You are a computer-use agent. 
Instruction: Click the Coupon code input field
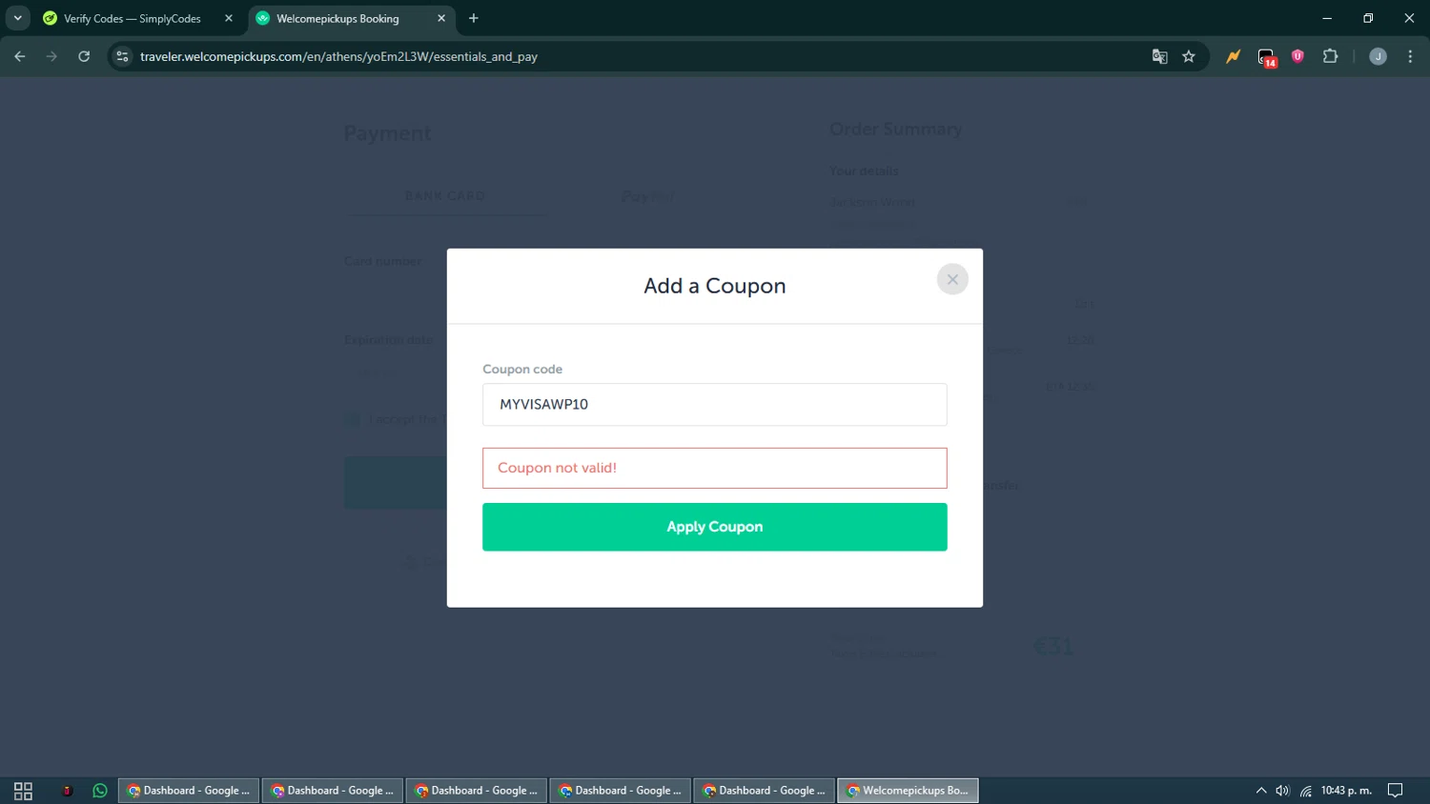pos(715,404)
